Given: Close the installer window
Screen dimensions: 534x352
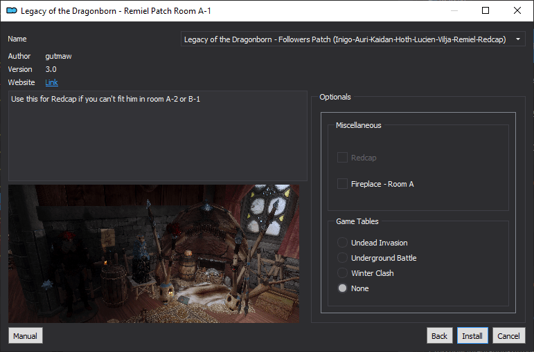Looking at the screenshot, I should [x=517, y=10].
